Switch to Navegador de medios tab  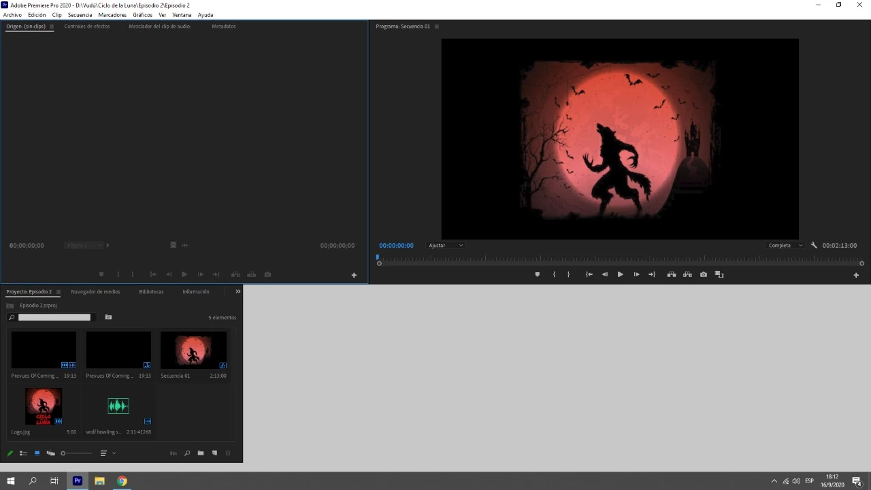pyautogui.click(x=95, y=292)
